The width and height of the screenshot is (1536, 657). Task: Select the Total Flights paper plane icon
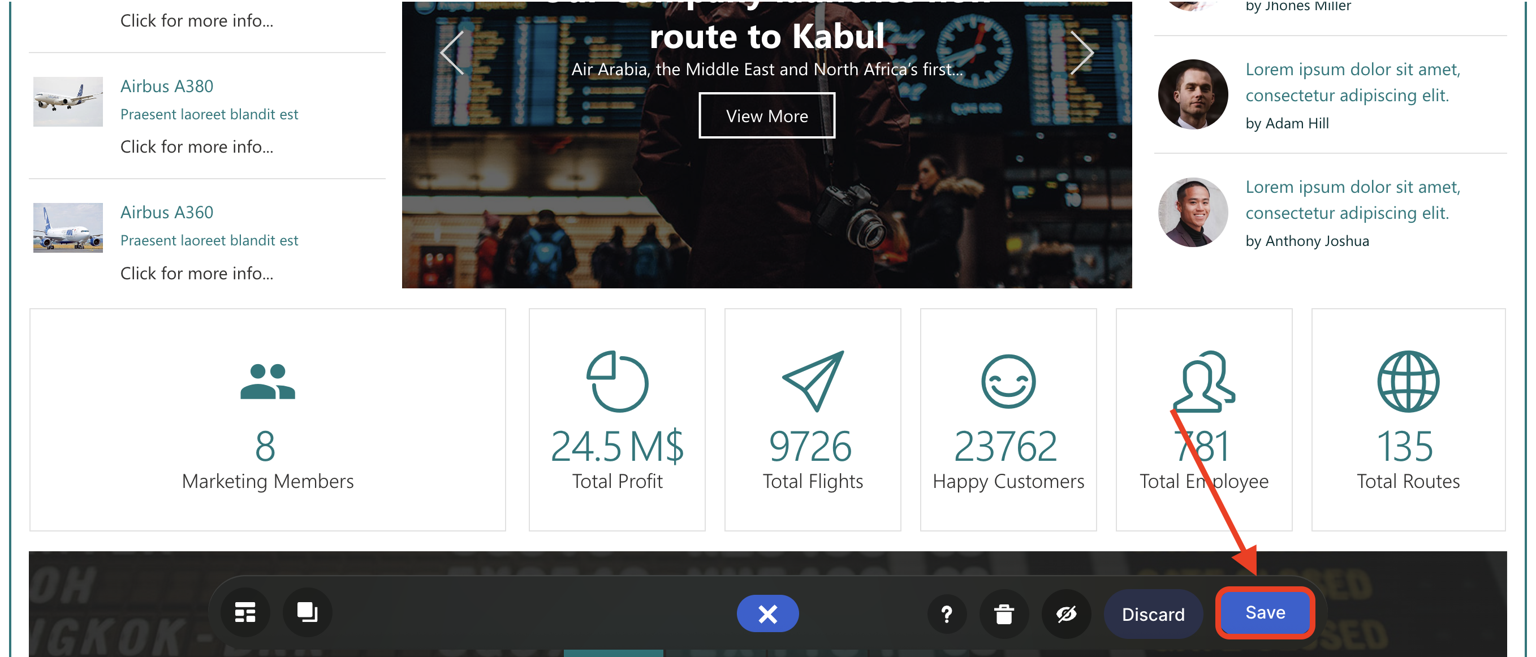813,382
